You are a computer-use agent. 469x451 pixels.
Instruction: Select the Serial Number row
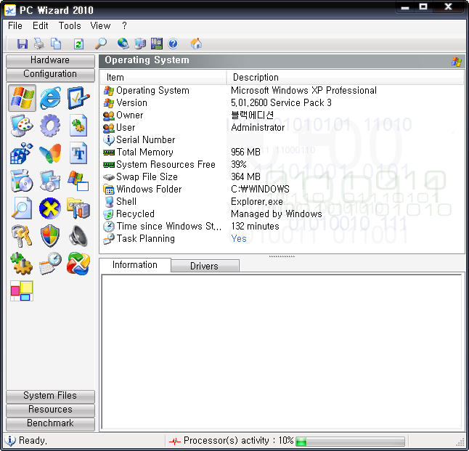282,139
